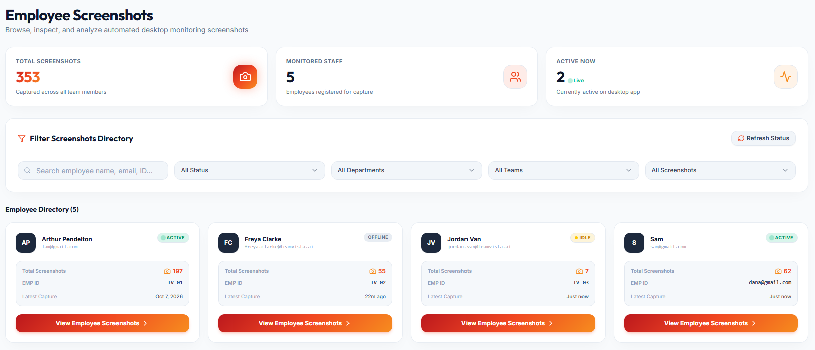Open the All Status dropdown
Viewport: 815px width, 350px height.
(250, 170)
